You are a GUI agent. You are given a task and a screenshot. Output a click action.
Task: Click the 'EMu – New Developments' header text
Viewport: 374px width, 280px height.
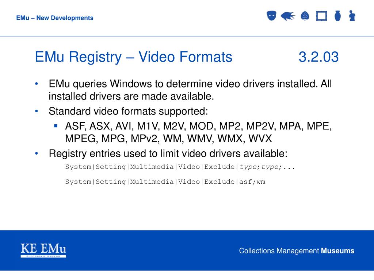[55, 18]
